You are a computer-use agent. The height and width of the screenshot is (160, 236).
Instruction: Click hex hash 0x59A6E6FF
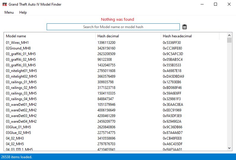coord(172,93)
